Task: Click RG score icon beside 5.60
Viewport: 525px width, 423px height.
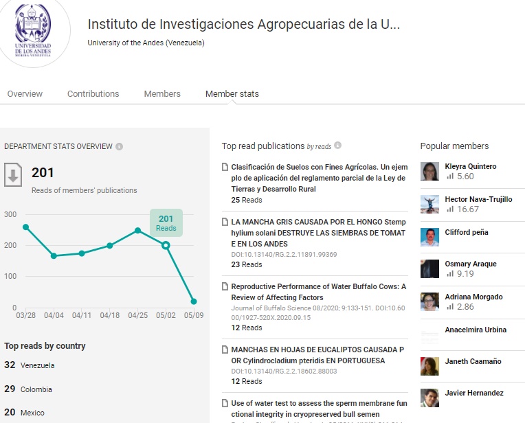Action: (450, 176)
